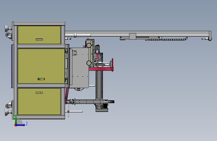The height and width of the screenshot is (141, 217).
Task: Pick the gray square carriage block on the long beam
Action: tap(133, 36)
